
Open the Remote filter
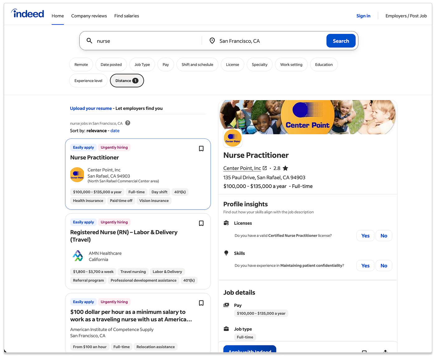[x=81, y=64]
